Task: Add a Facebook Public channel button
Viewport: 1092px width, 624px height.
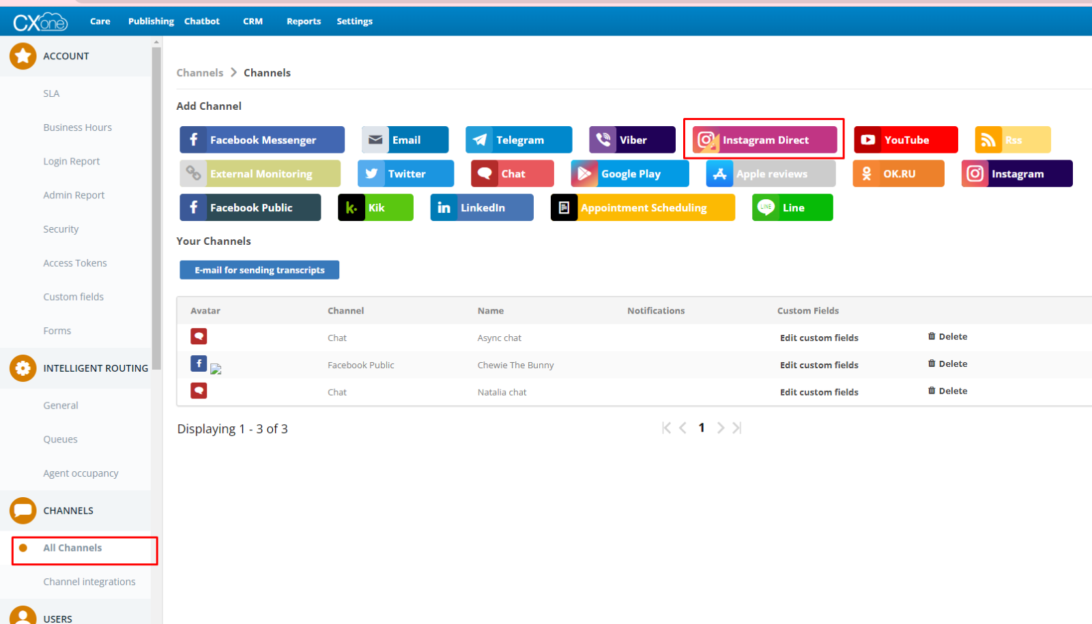Action: click(250, 207)
